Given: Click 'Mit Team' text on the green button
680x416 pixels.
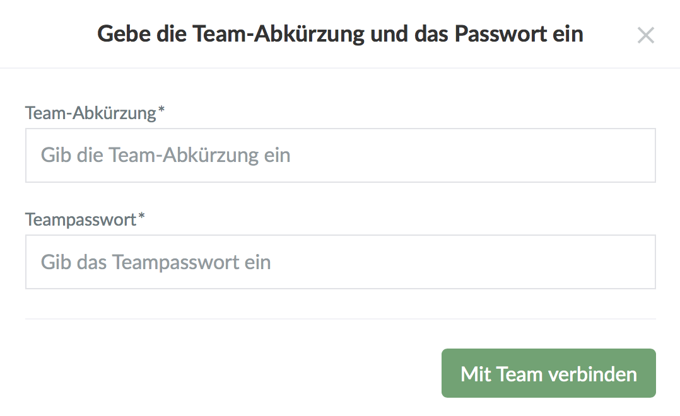Looking at the screenshot, I should (x=503, y=374).
